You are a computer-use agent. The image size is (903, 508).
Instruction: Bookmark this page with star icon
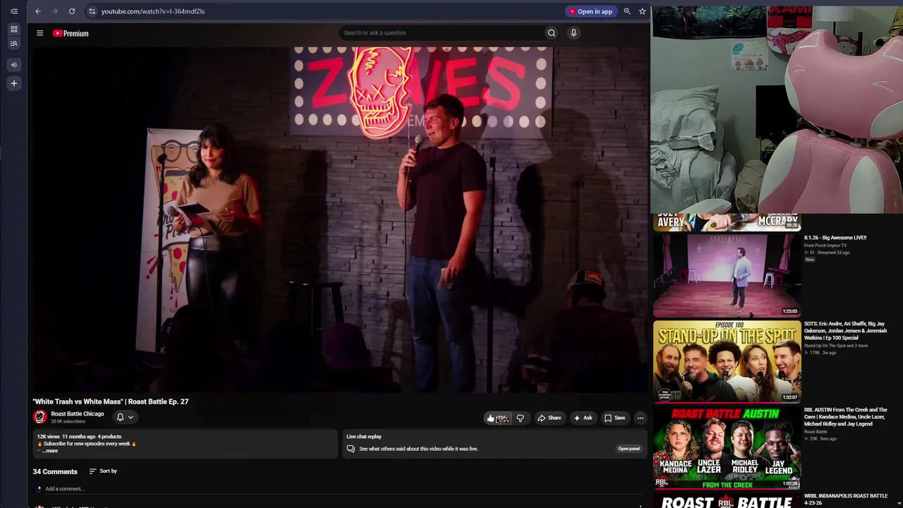tap(642, 11)
